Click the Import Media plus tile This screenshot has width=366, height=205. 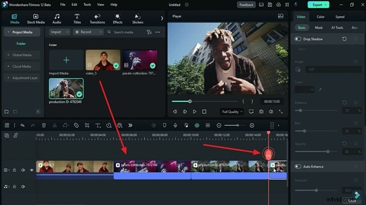point(66,60)
